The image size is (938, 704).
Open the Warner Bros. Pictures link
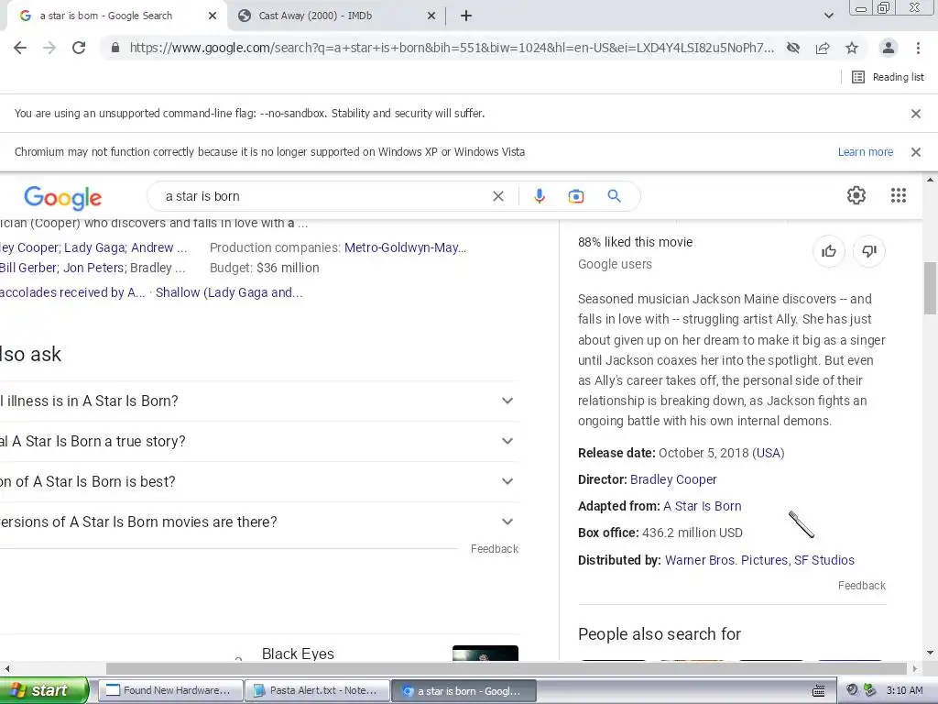click(726, 560)
